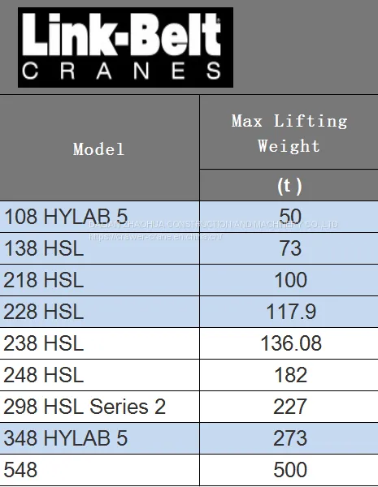
Task: Click the 138 HSL model cell
Action: tap(99, 248)
